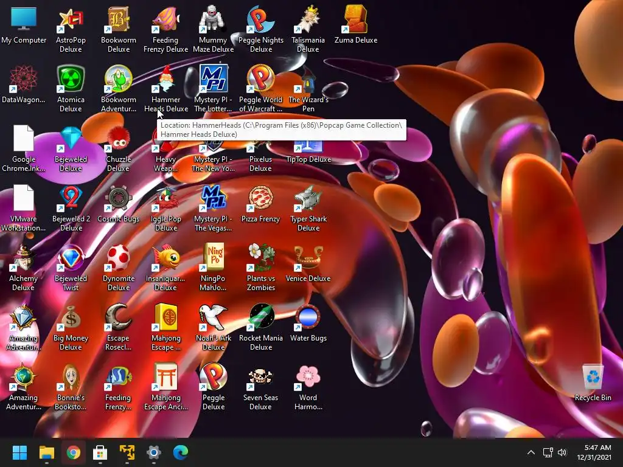Open Settings gear from the taskbar

tap(154, 452)
